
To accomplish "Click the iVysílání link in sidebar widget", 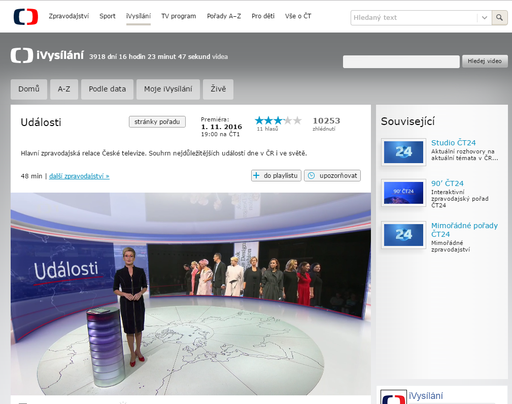I will pos(426,396).
